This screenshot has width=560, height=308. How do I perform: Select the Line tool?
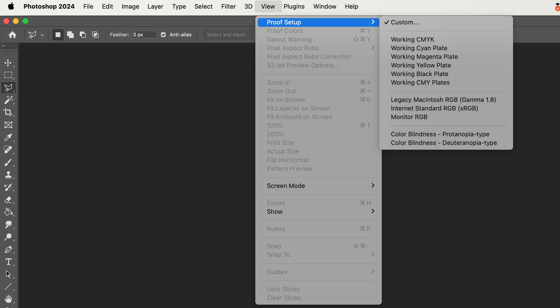(8, 287)
